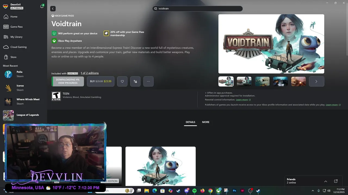
Task: Click the taskbar volume icon
Action: [x=329, y=191]
